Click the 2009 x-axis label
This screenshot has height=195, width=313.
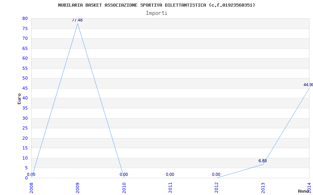[77, 188]
